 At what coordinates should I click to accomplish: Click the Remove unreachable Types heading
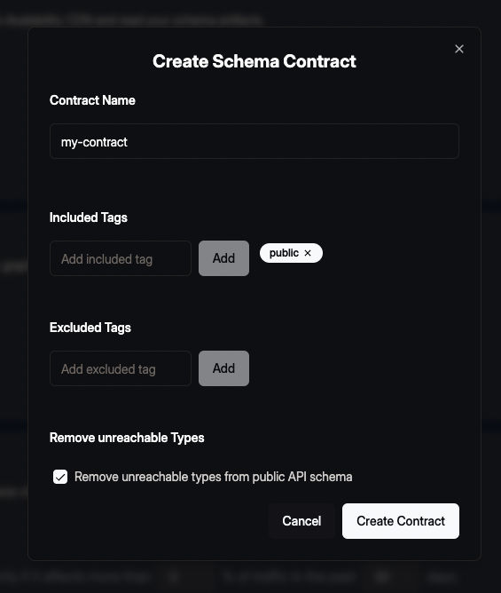[127, 438]
